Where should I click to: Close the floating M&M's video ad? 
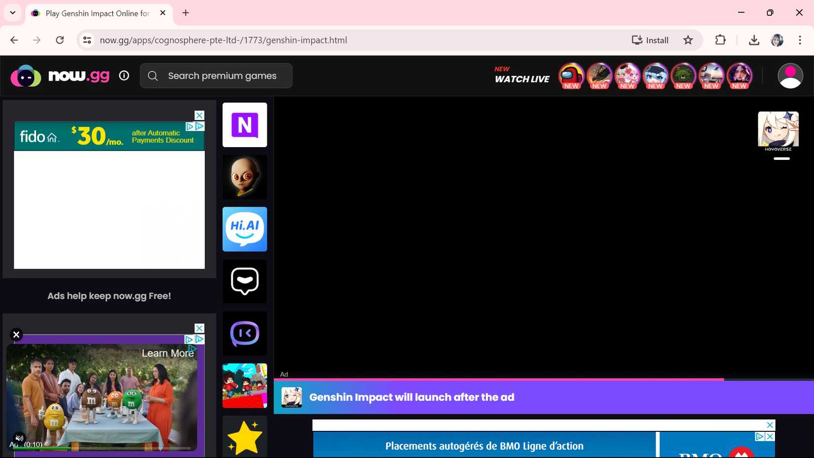(x=16, y=335)
